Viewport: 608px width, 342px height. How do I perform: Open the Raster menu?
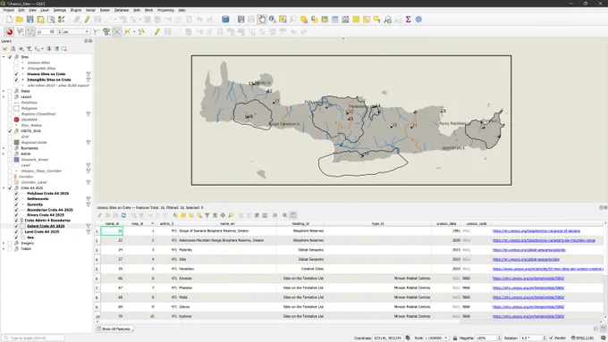pyautogui.click(x=105, y=10)
